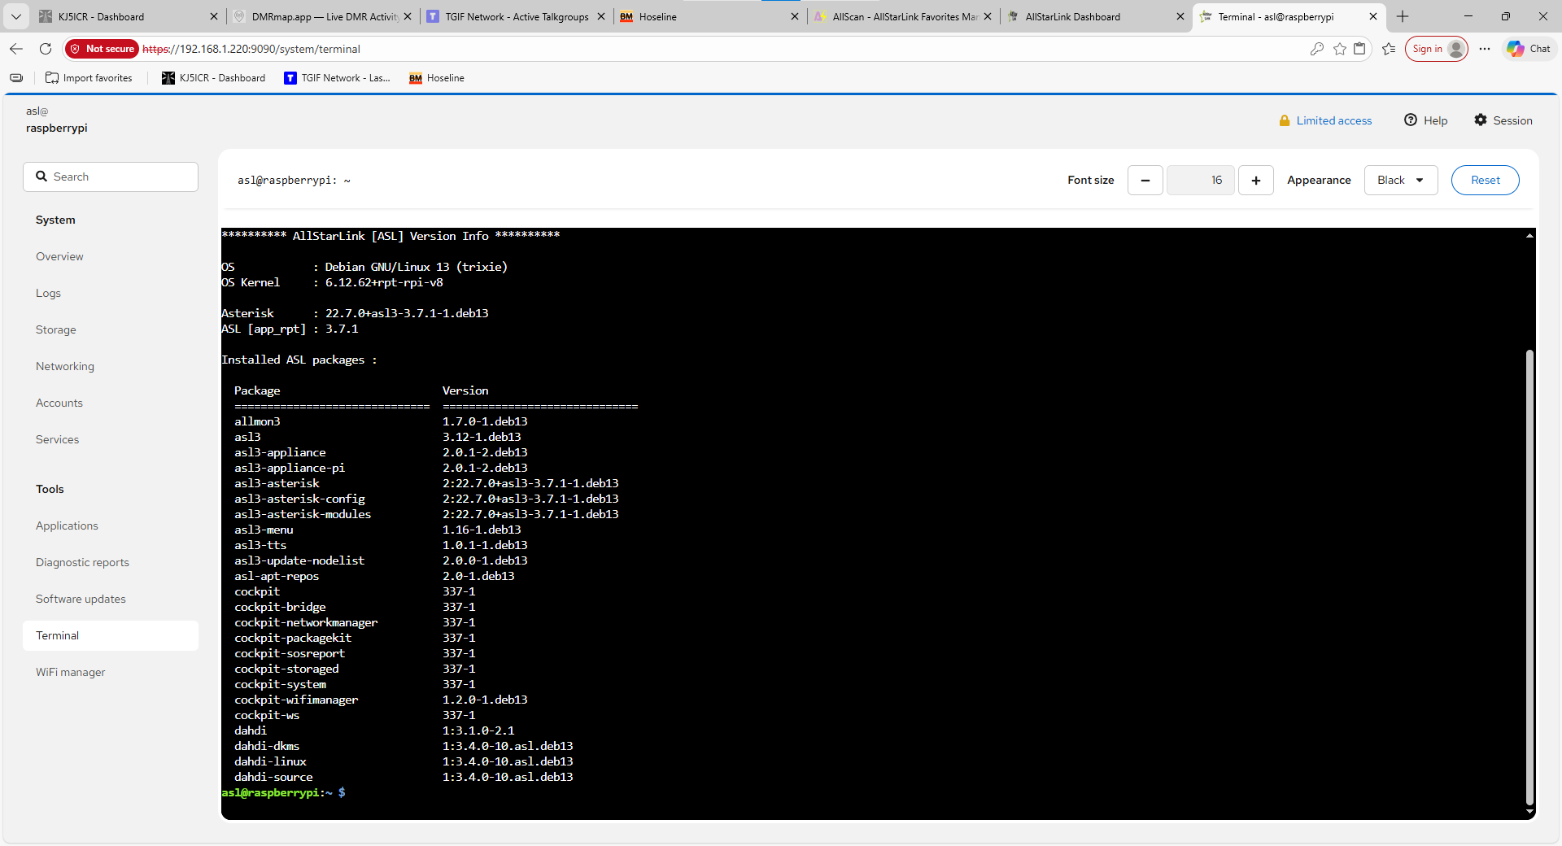Open the Copilot Chat button
The image size is (1562, 846).
point(1528,49)
